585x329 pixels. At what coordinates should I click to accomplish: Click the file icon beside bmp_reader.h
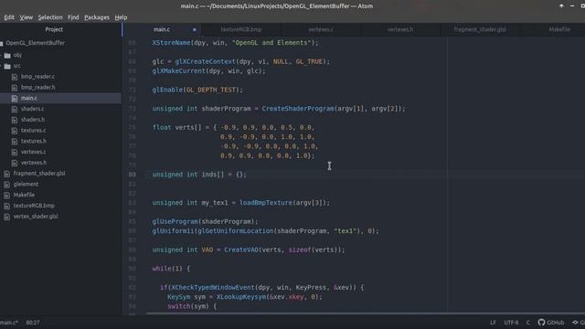click(15, 88)
